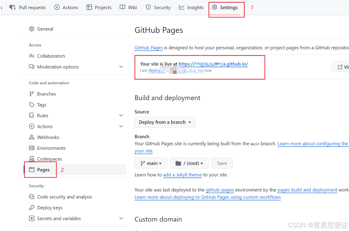Click the folder icon on root selector
Viewport: 349px width, 231px height.
[178, 163]
